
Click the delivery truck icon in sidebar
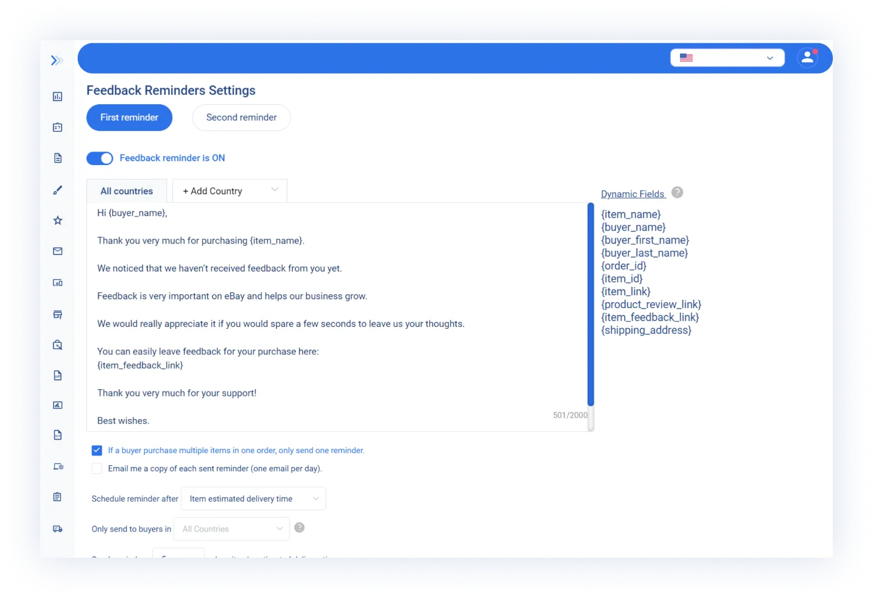58,529
